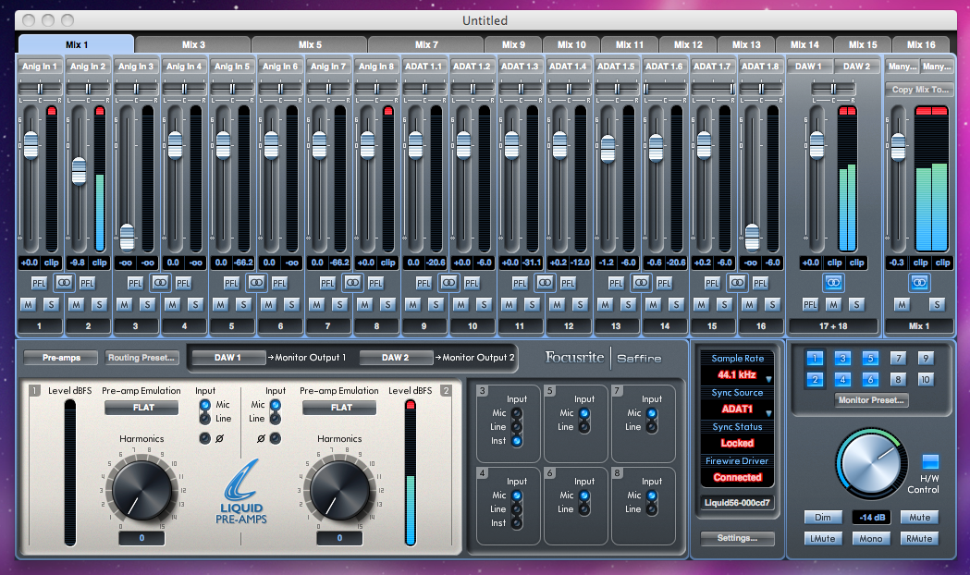This screenshot has width=970, height=575.
Task: Open the Copy Mix To menu
Action: 920,90
